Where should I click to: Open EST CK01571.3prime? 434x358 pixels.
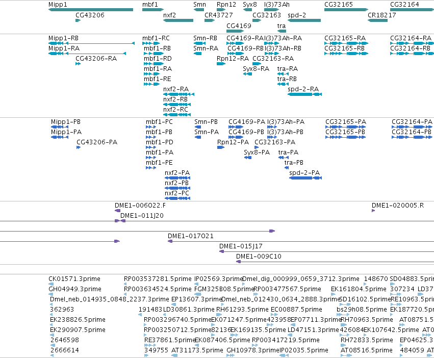[x=51, y=284]
